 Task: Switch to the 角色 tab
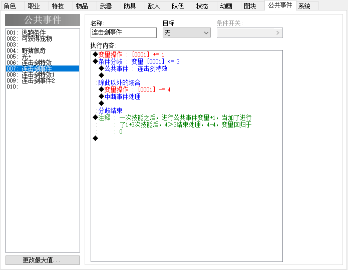(x=13, y=6)
